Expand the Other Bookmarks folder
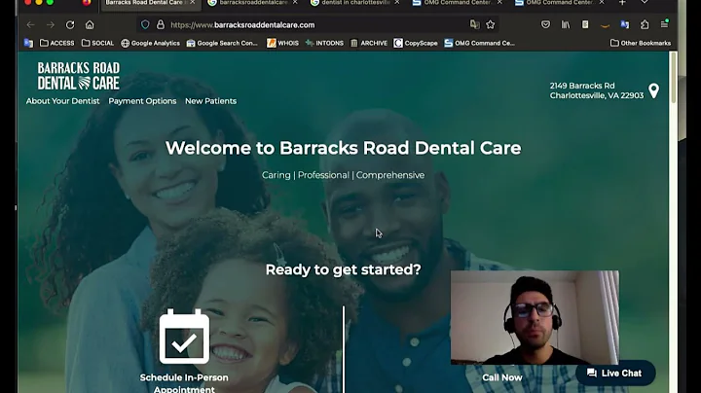The height and width of the screenshot is (393, 701). [641, 43]
